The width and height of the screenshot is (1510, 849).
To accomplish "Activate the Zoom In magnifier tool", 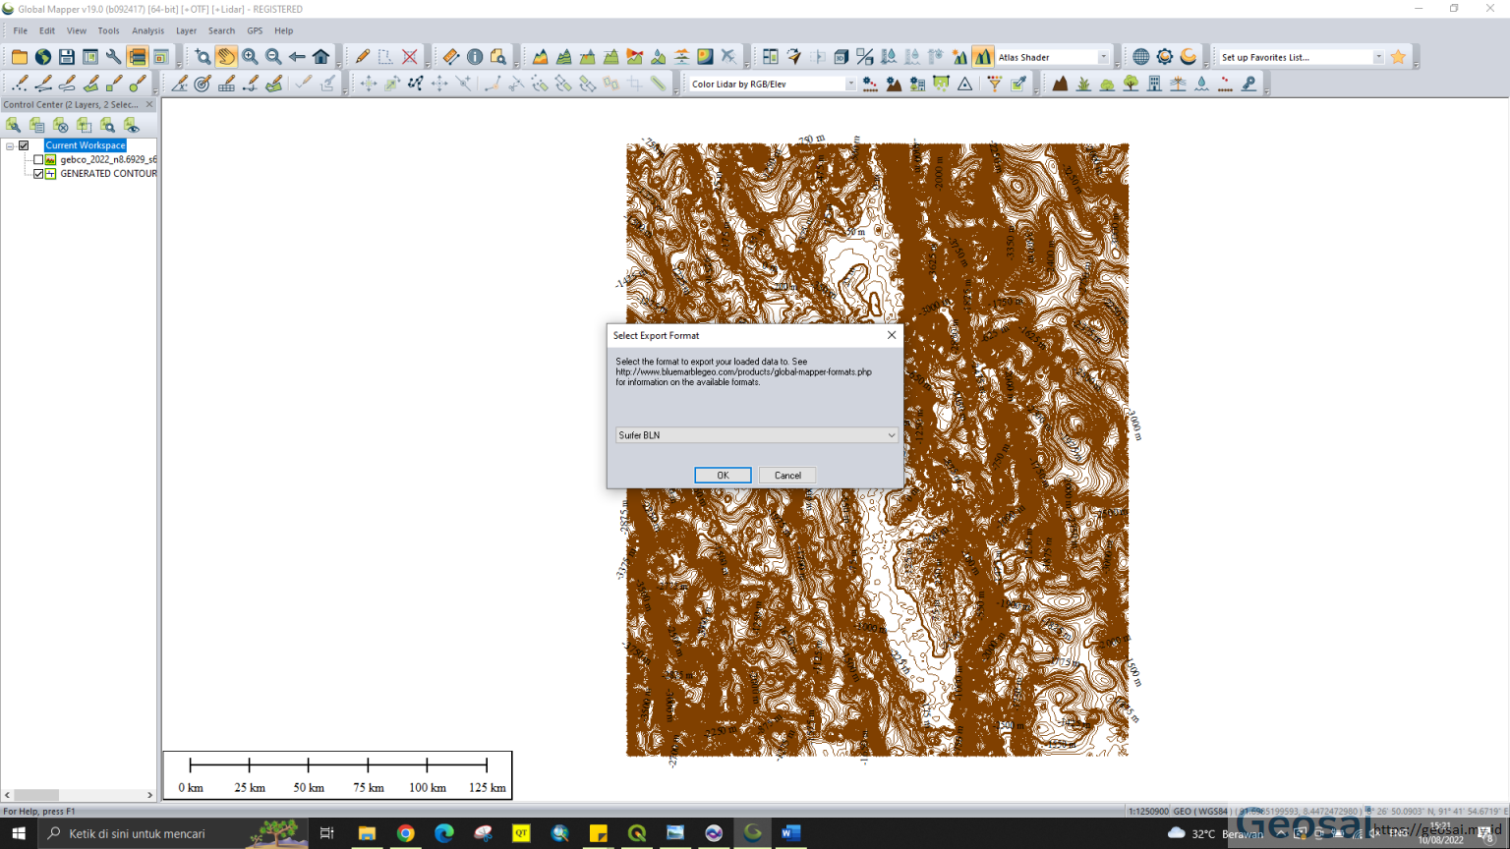I will point(250,56).
